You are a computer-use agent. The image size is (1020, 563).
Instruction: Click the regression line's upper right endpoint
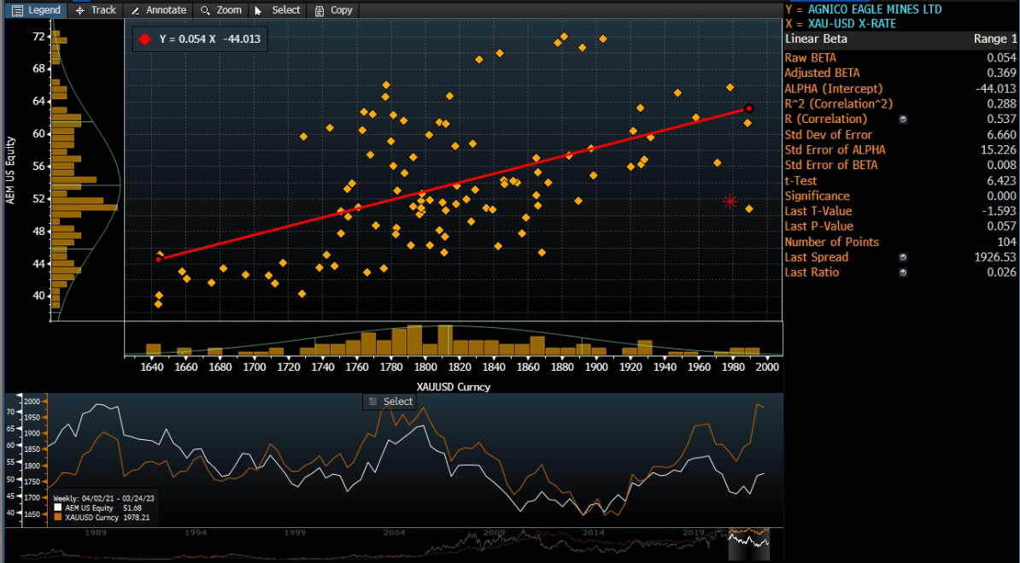(x=748, y=108)
